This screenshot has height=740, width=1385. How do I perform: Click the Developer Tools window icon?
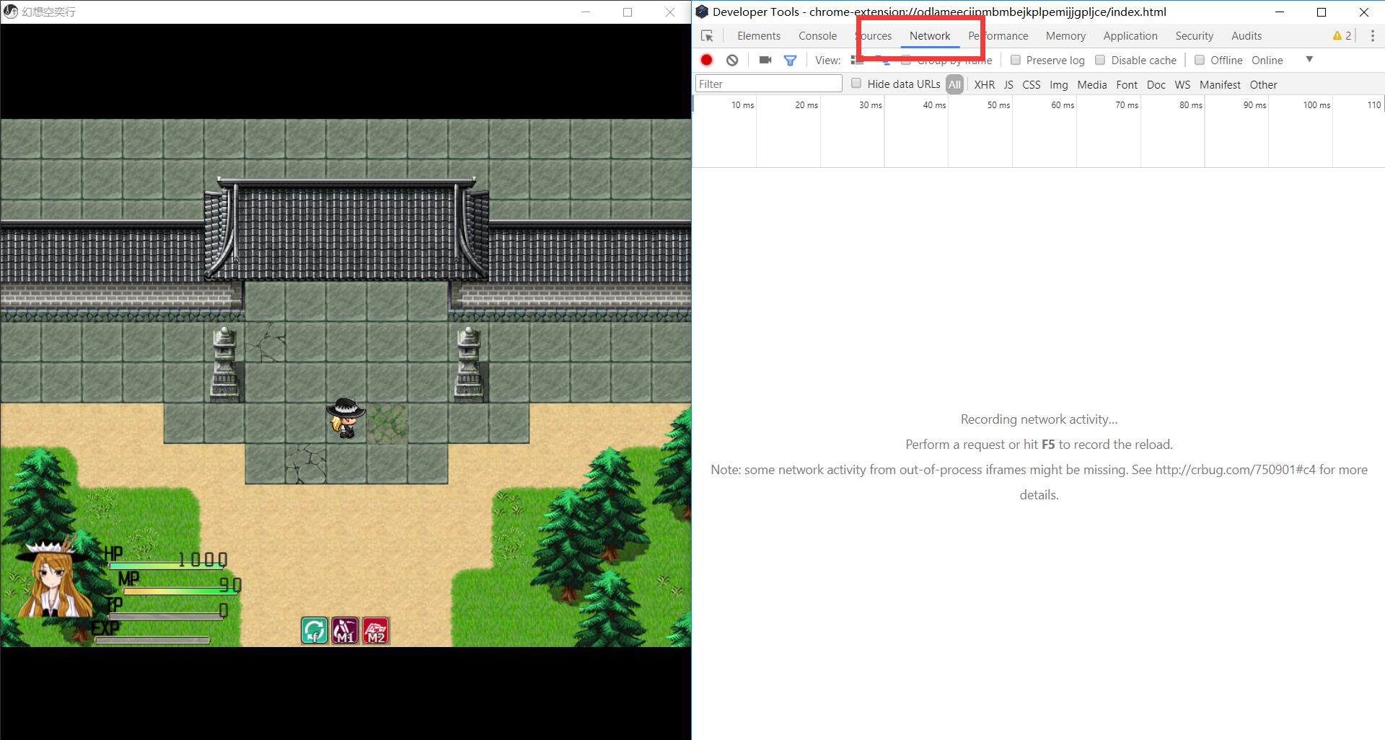(701, 12)
